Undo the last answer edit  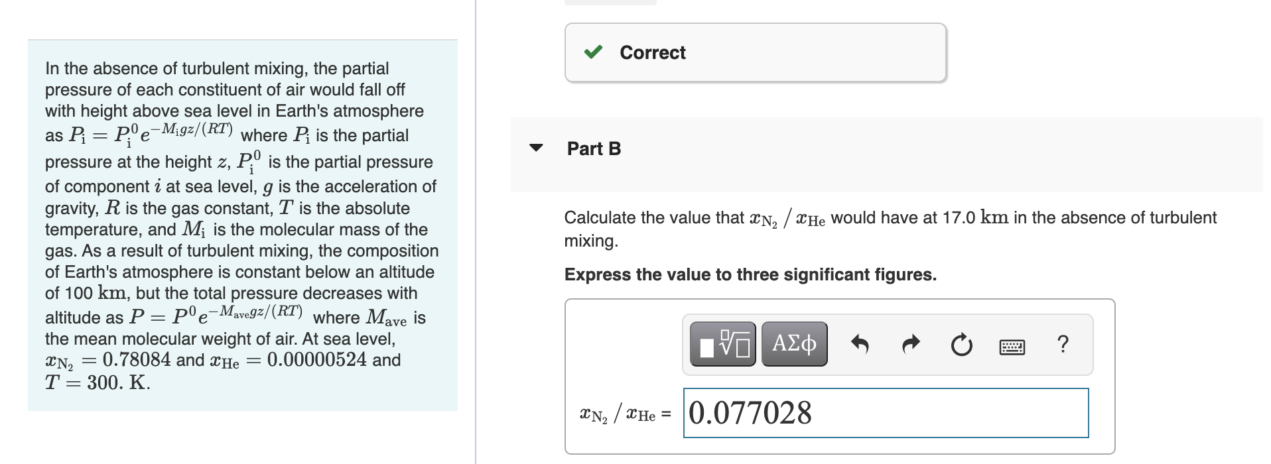860,344
